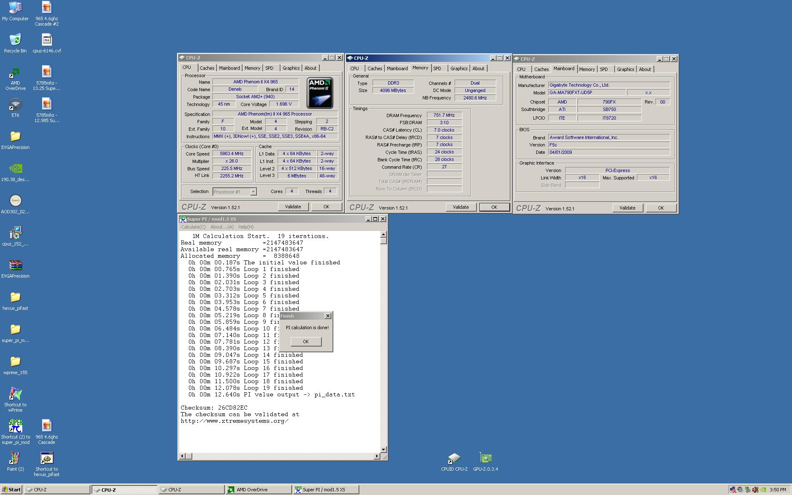Click Super PI vertical scrollbar down arrow
Viewport: 792px width, 495px height.
click(x=384, y=449)
